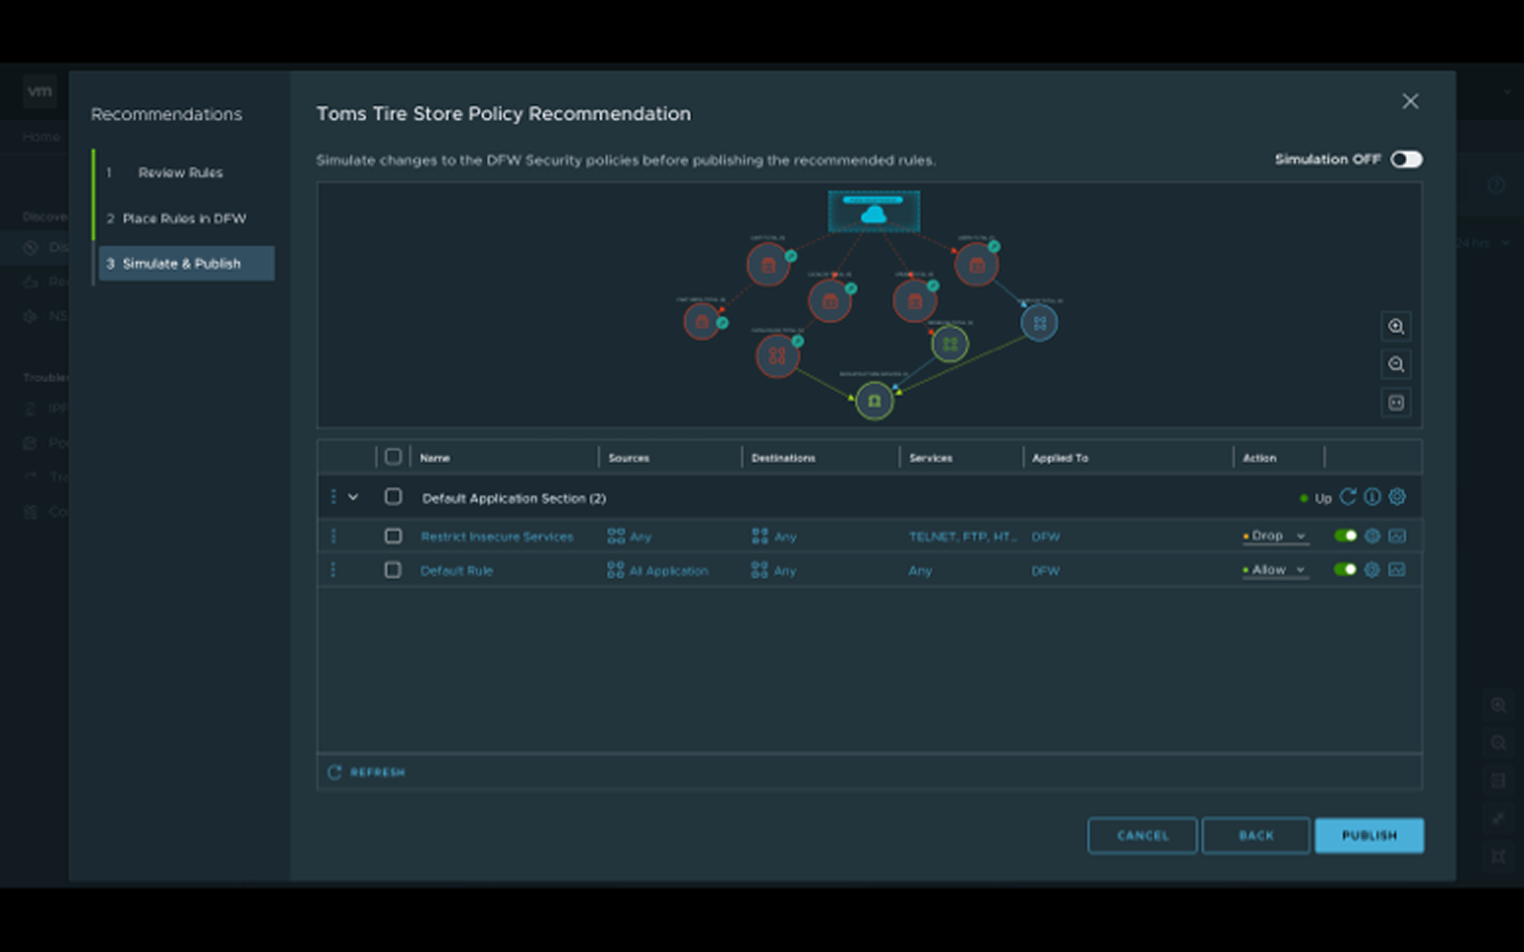The image size is (1524, 952).
Task: Click the Publish button
Action: pyautogui.click(x=1369, y=835)
